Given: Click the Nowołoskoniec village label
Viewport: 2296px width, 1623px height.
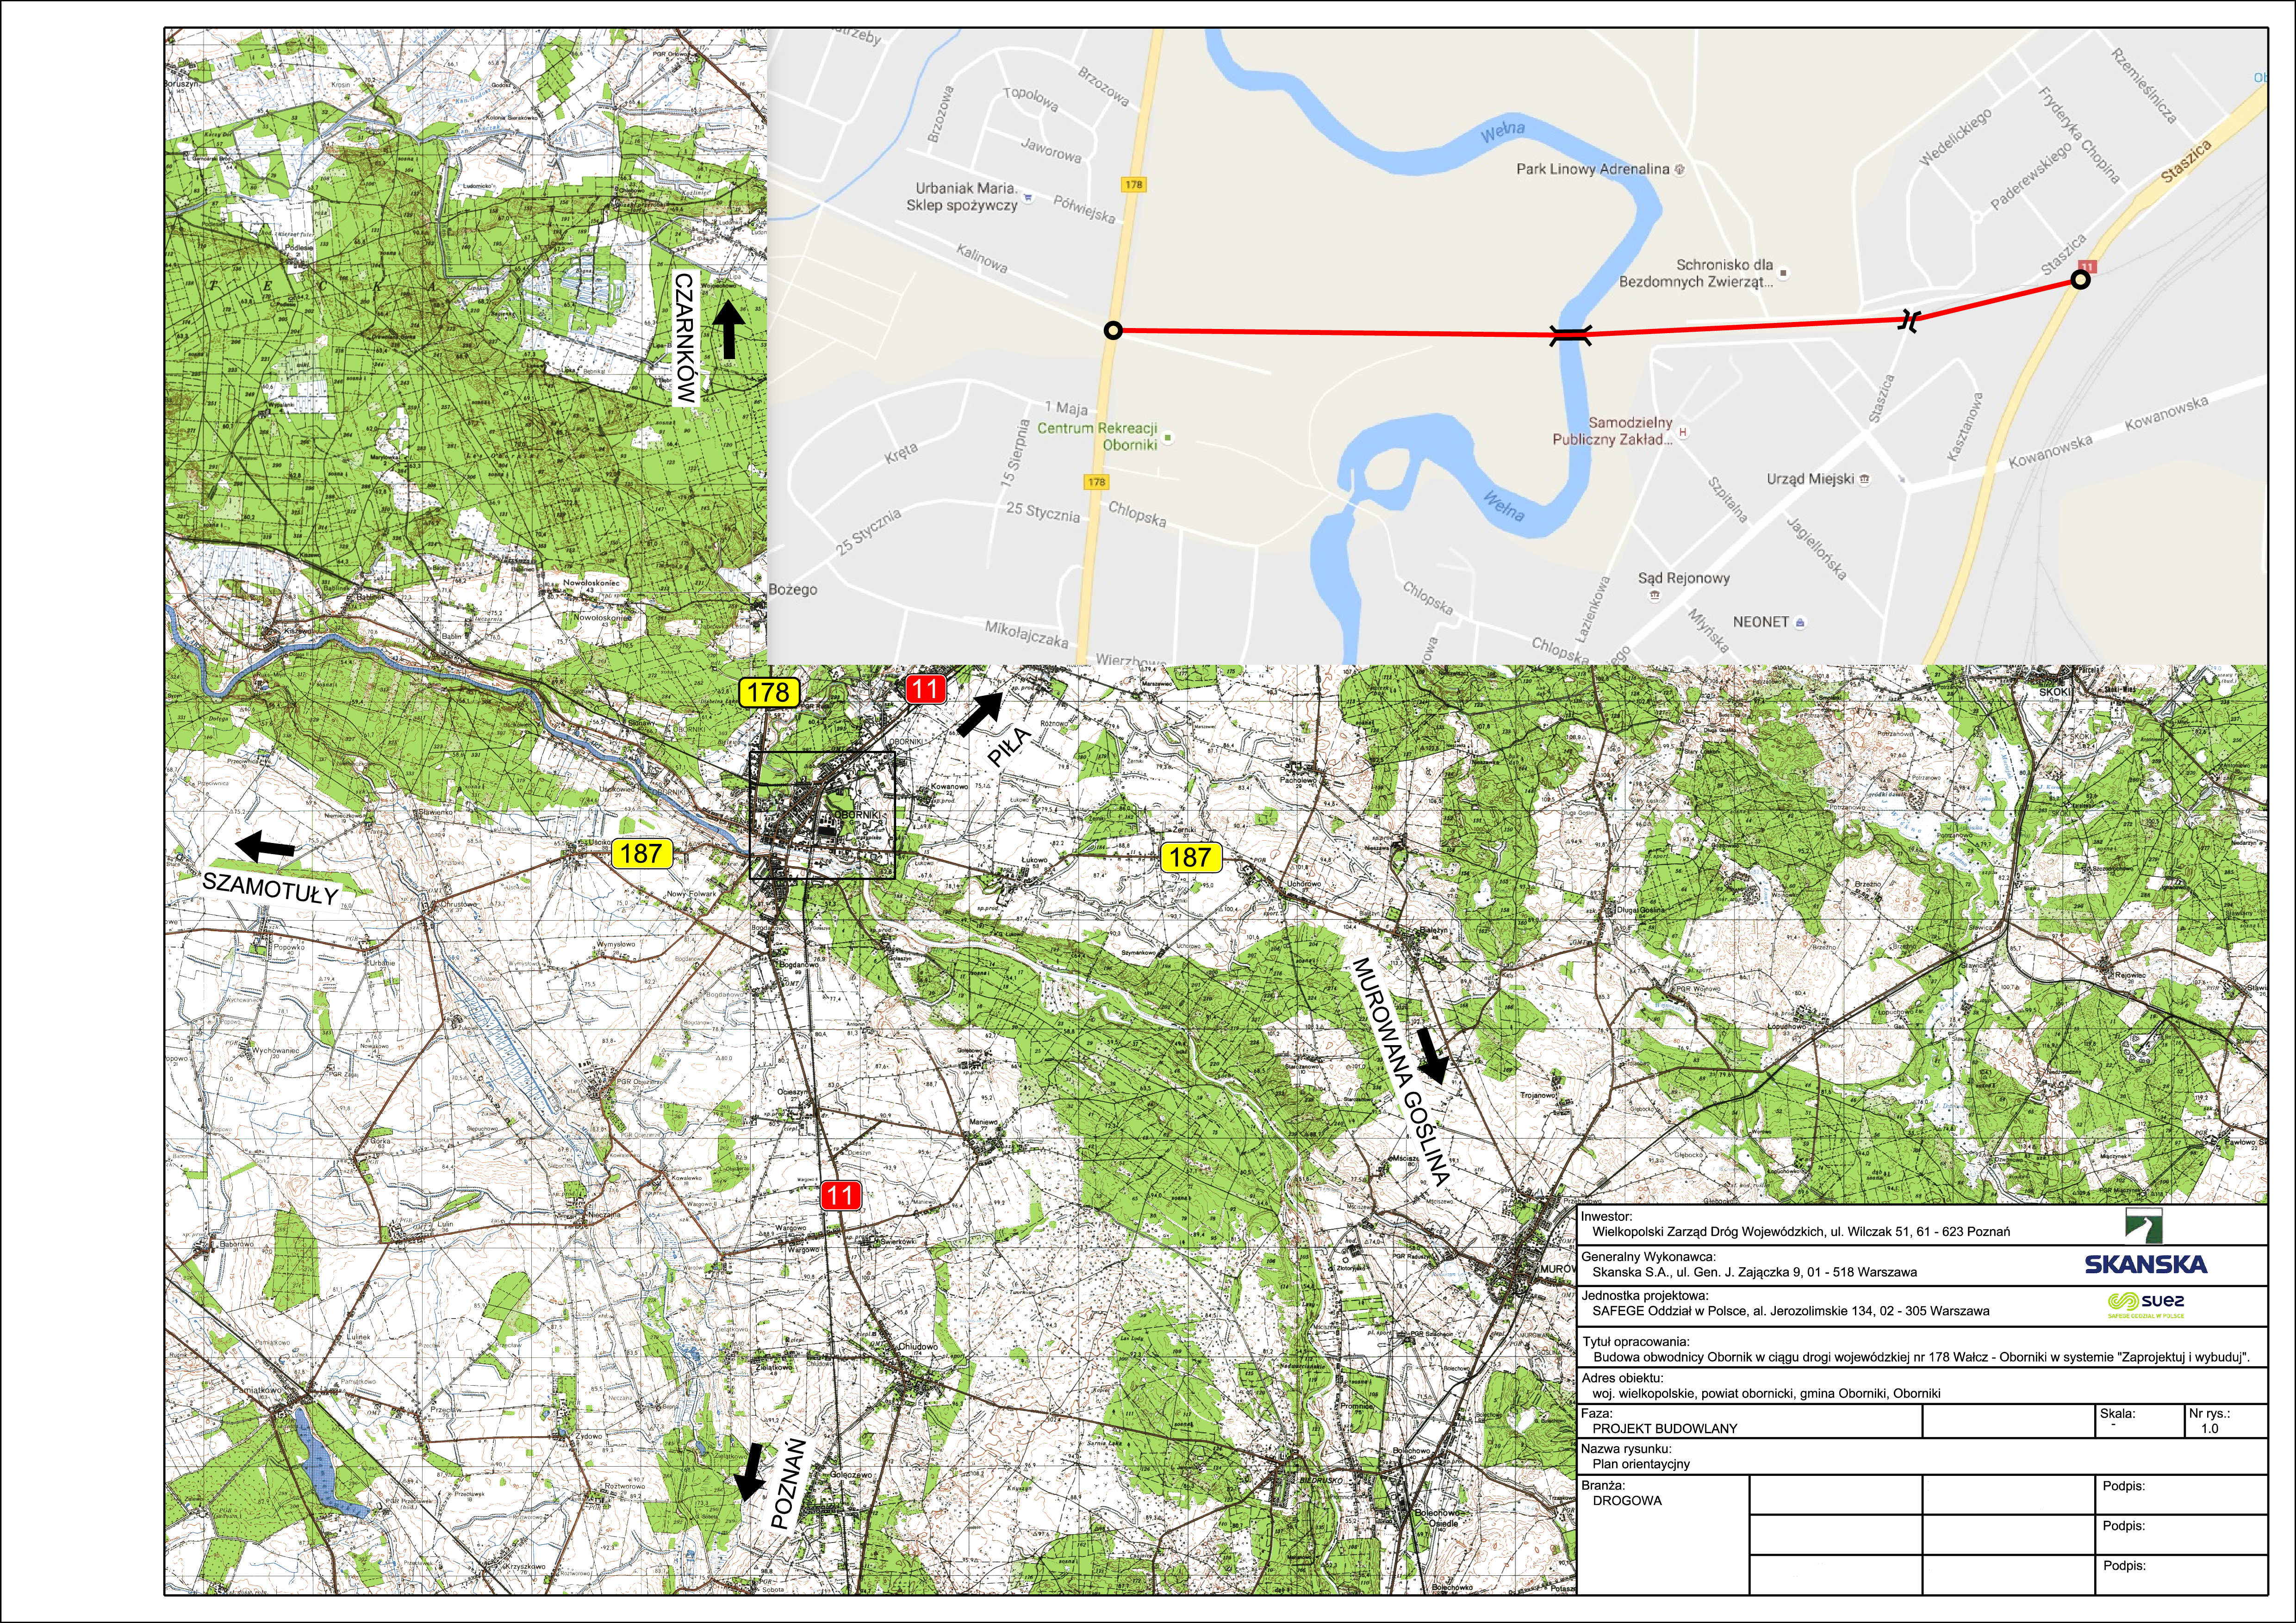Looking at the screenshot, I should pos(590,582).
